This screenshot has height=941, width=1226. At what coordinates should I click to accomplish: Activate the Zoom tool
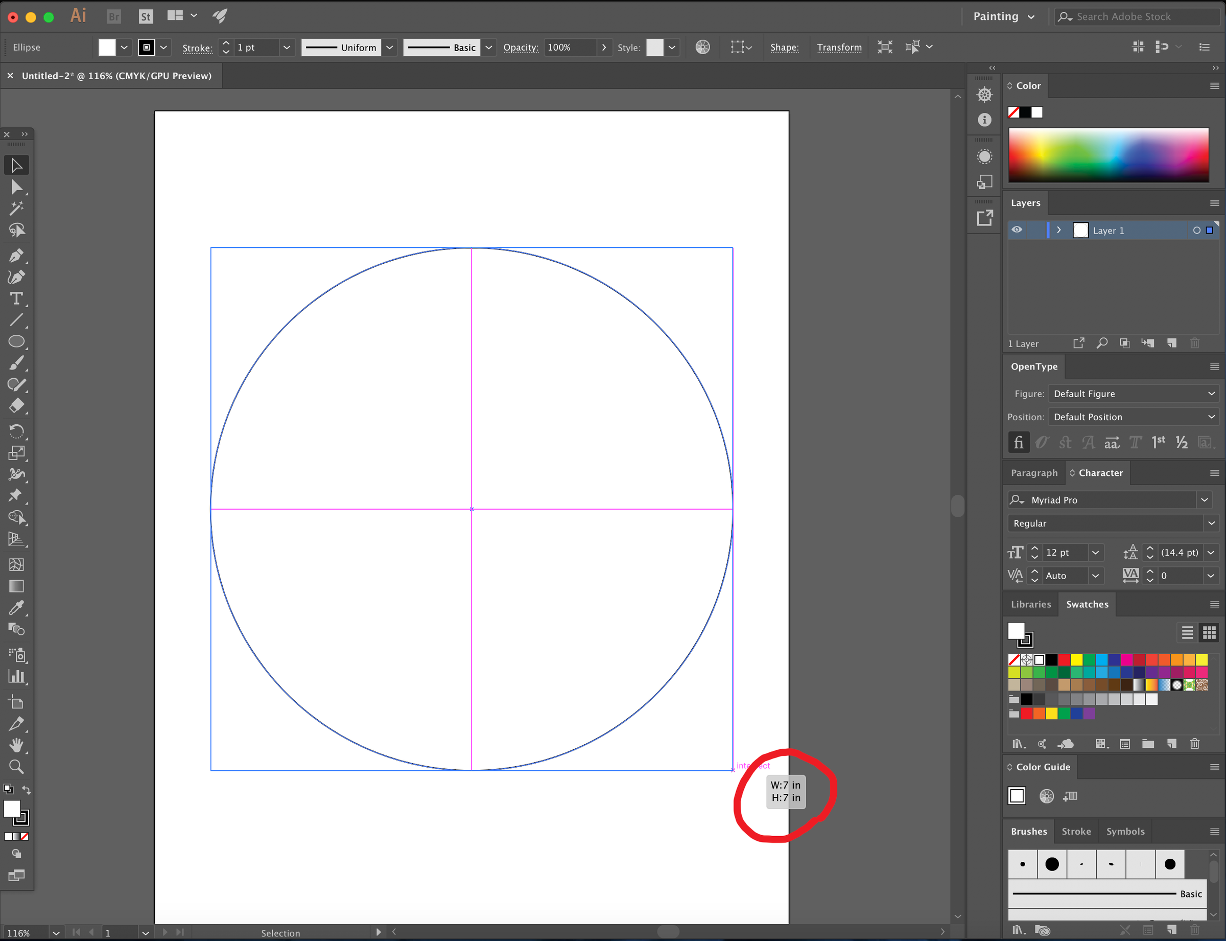tap(16, 767)
